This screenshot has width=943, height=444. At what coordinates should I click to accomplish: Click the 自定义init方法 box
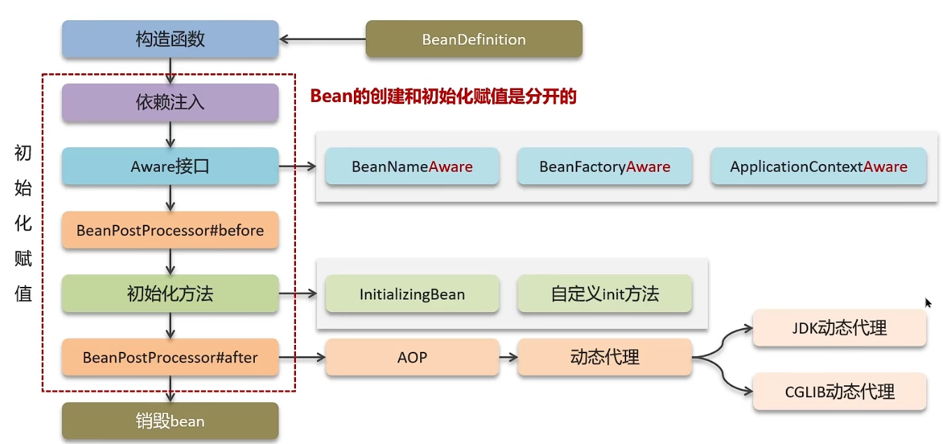(x=604, y=294)
